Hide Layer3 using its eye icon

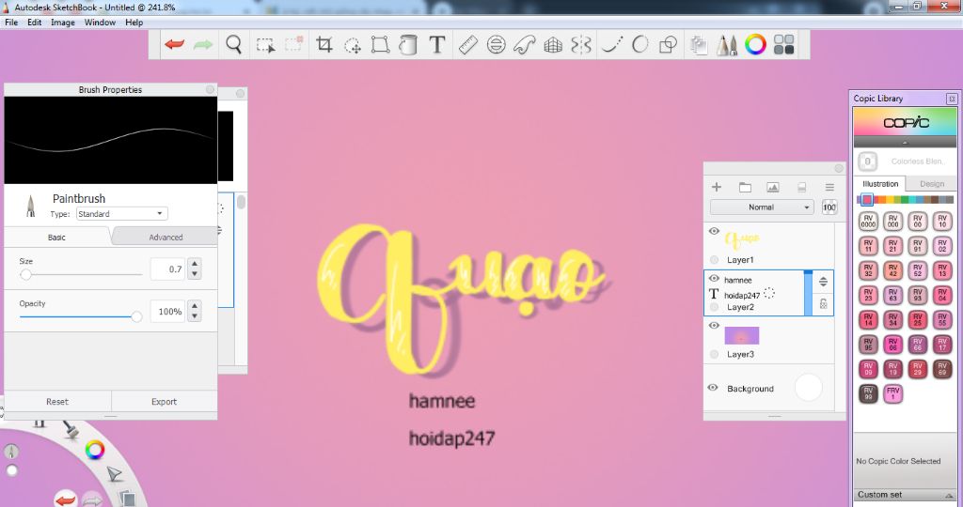714,326
